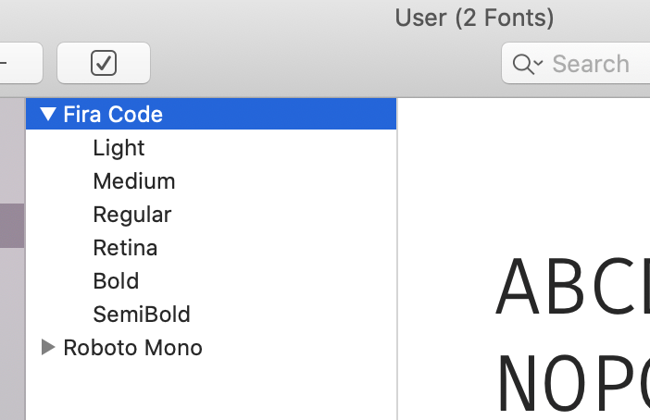Select the Fira Code family row

tap(211, 114)
